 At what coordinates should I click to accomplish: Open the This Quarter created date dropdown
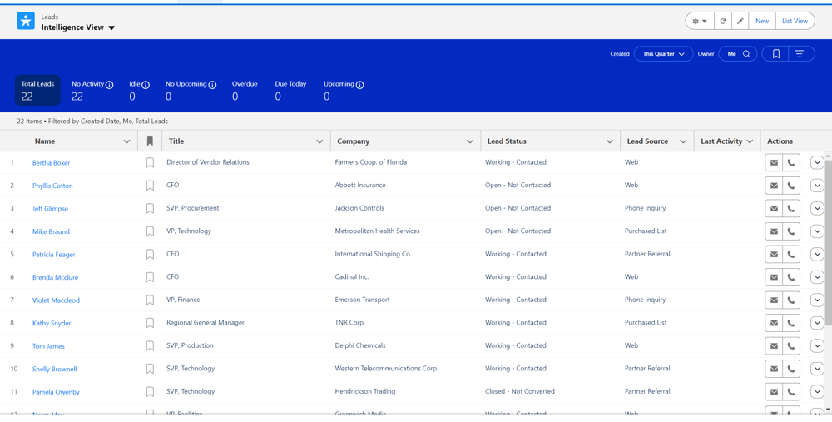coord(663,53)
